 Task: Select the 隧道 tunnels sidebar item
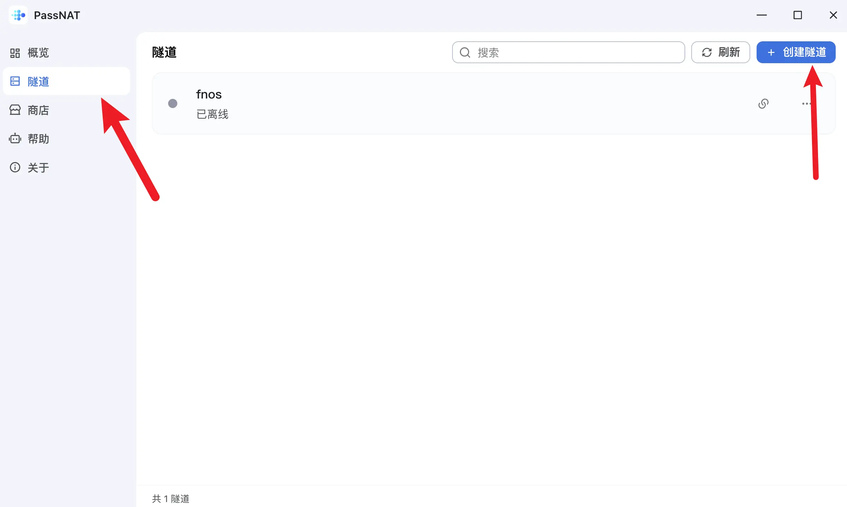38,82
